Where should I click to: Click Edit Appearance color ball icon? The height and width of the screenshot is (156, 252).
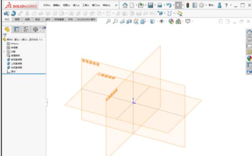click(171, 21)
